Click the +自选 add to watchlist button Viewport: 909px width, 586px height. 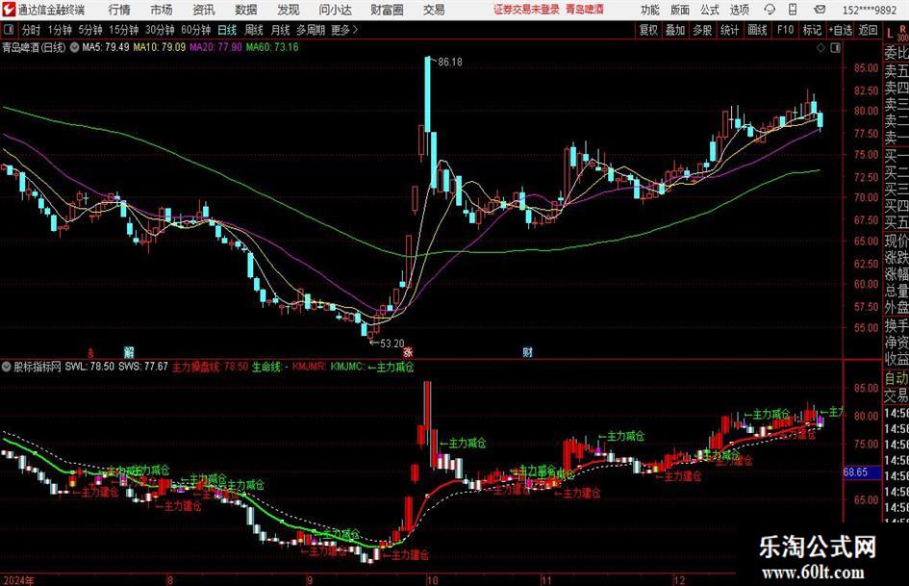[x=841, y=30]
